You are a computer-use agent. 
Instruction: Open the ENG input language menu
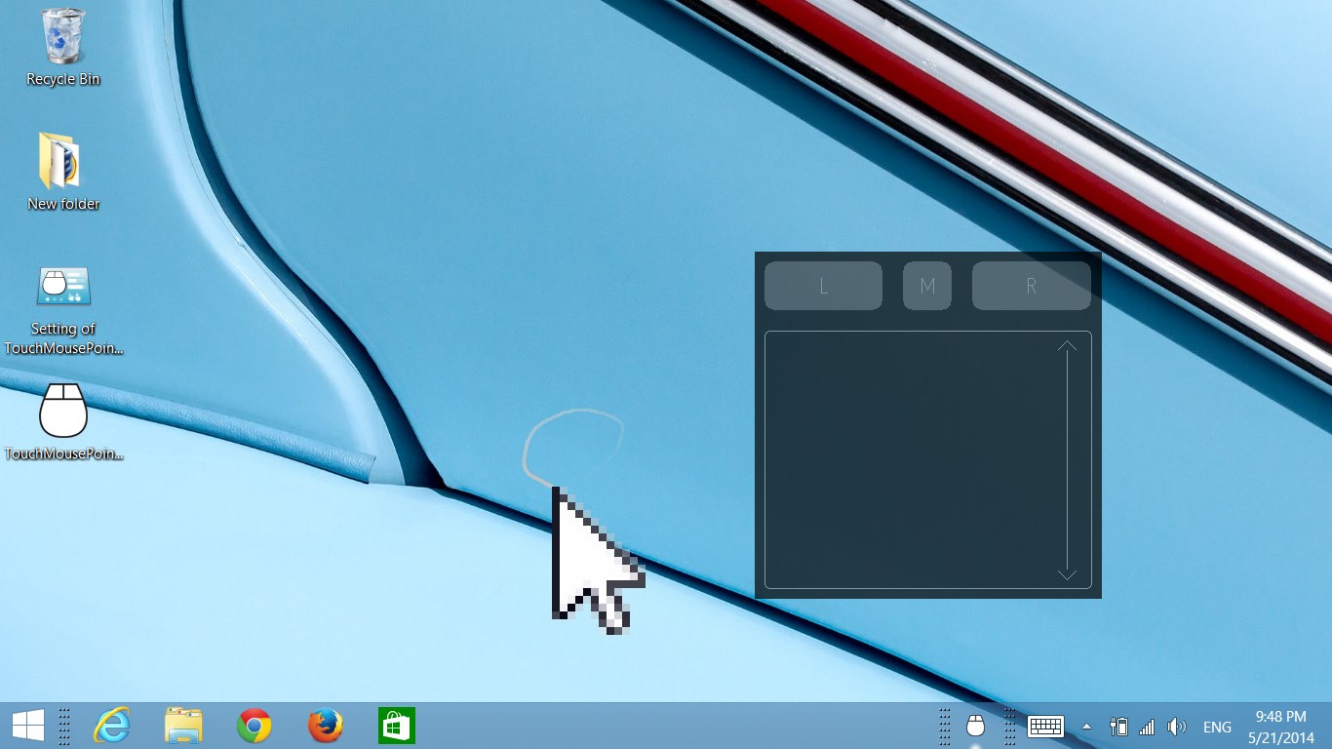point(1217,727)
